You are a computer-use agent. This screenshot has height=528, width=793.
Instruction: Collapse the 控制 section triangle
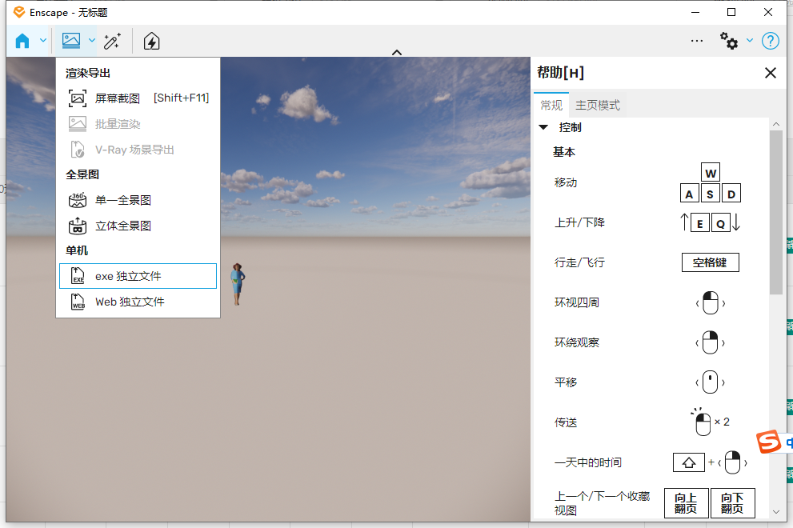(543, 127)
